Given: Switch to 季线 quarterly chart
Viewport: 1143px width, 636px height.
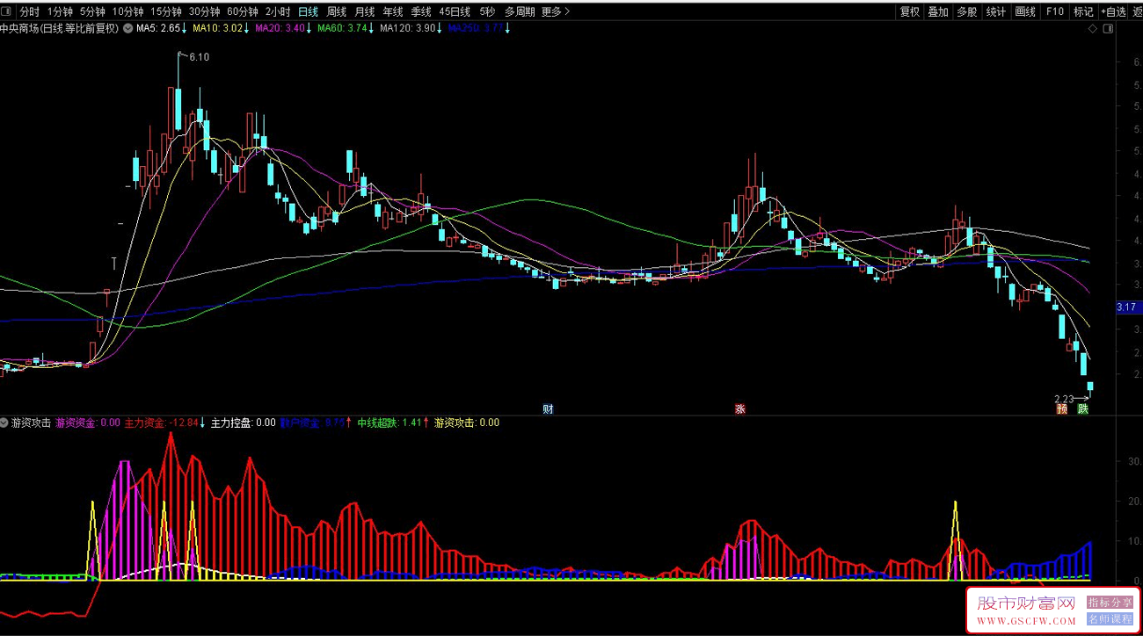Looking at the screenshot, I should (x=421, y=11).
